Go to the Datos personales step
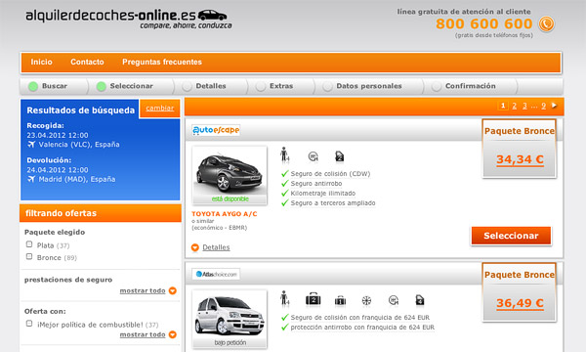The width and height of the screenshot is (586, 352). [x=368, y=86]
